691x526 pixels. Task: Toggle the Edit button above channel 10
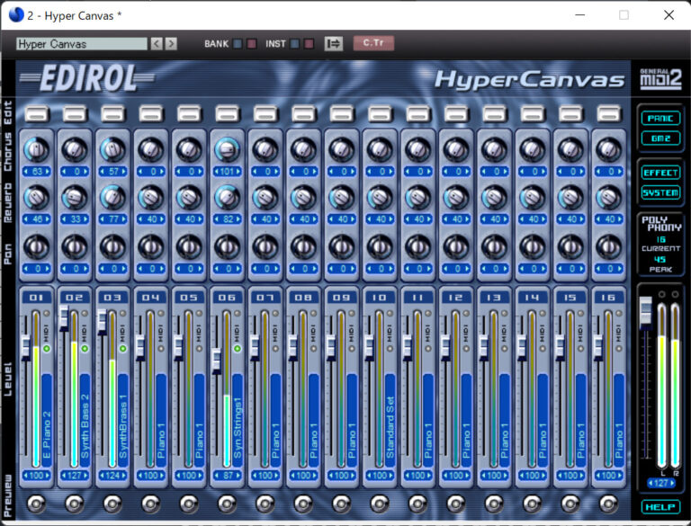click(380, 112)
